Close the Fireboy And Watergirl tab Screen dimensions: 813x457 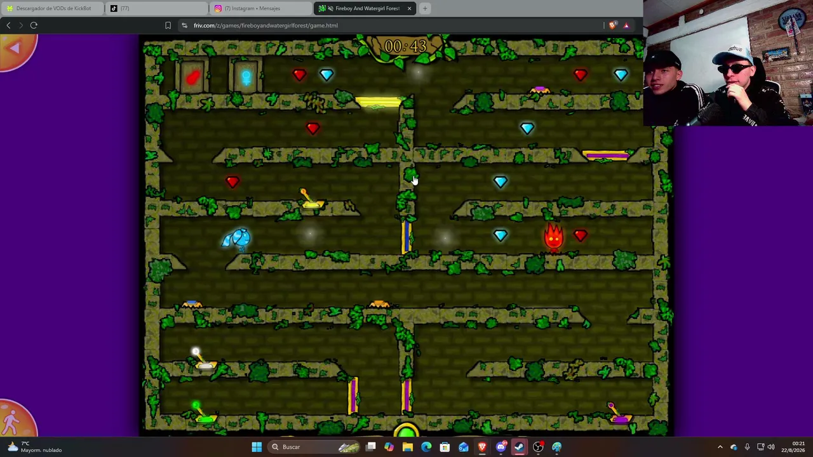[409, 8]
